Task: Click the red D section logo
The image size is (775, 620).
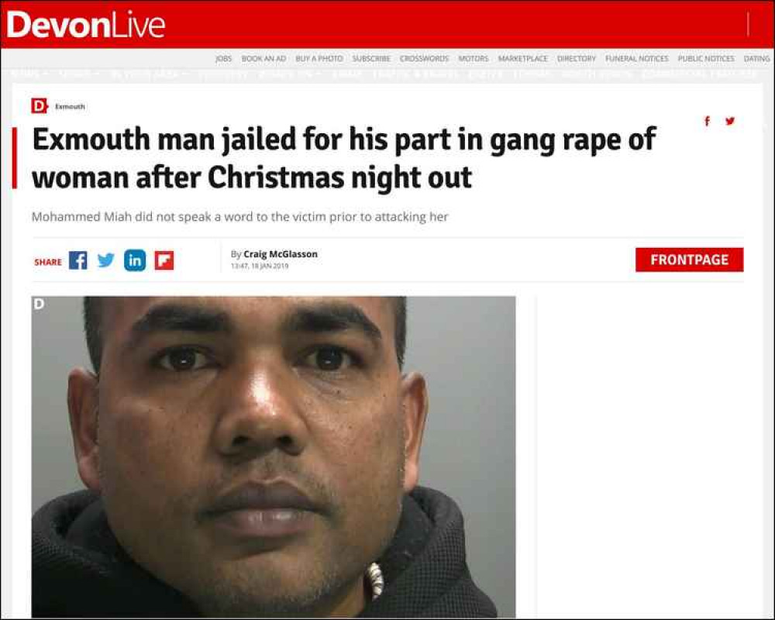Action: (39, 106)
